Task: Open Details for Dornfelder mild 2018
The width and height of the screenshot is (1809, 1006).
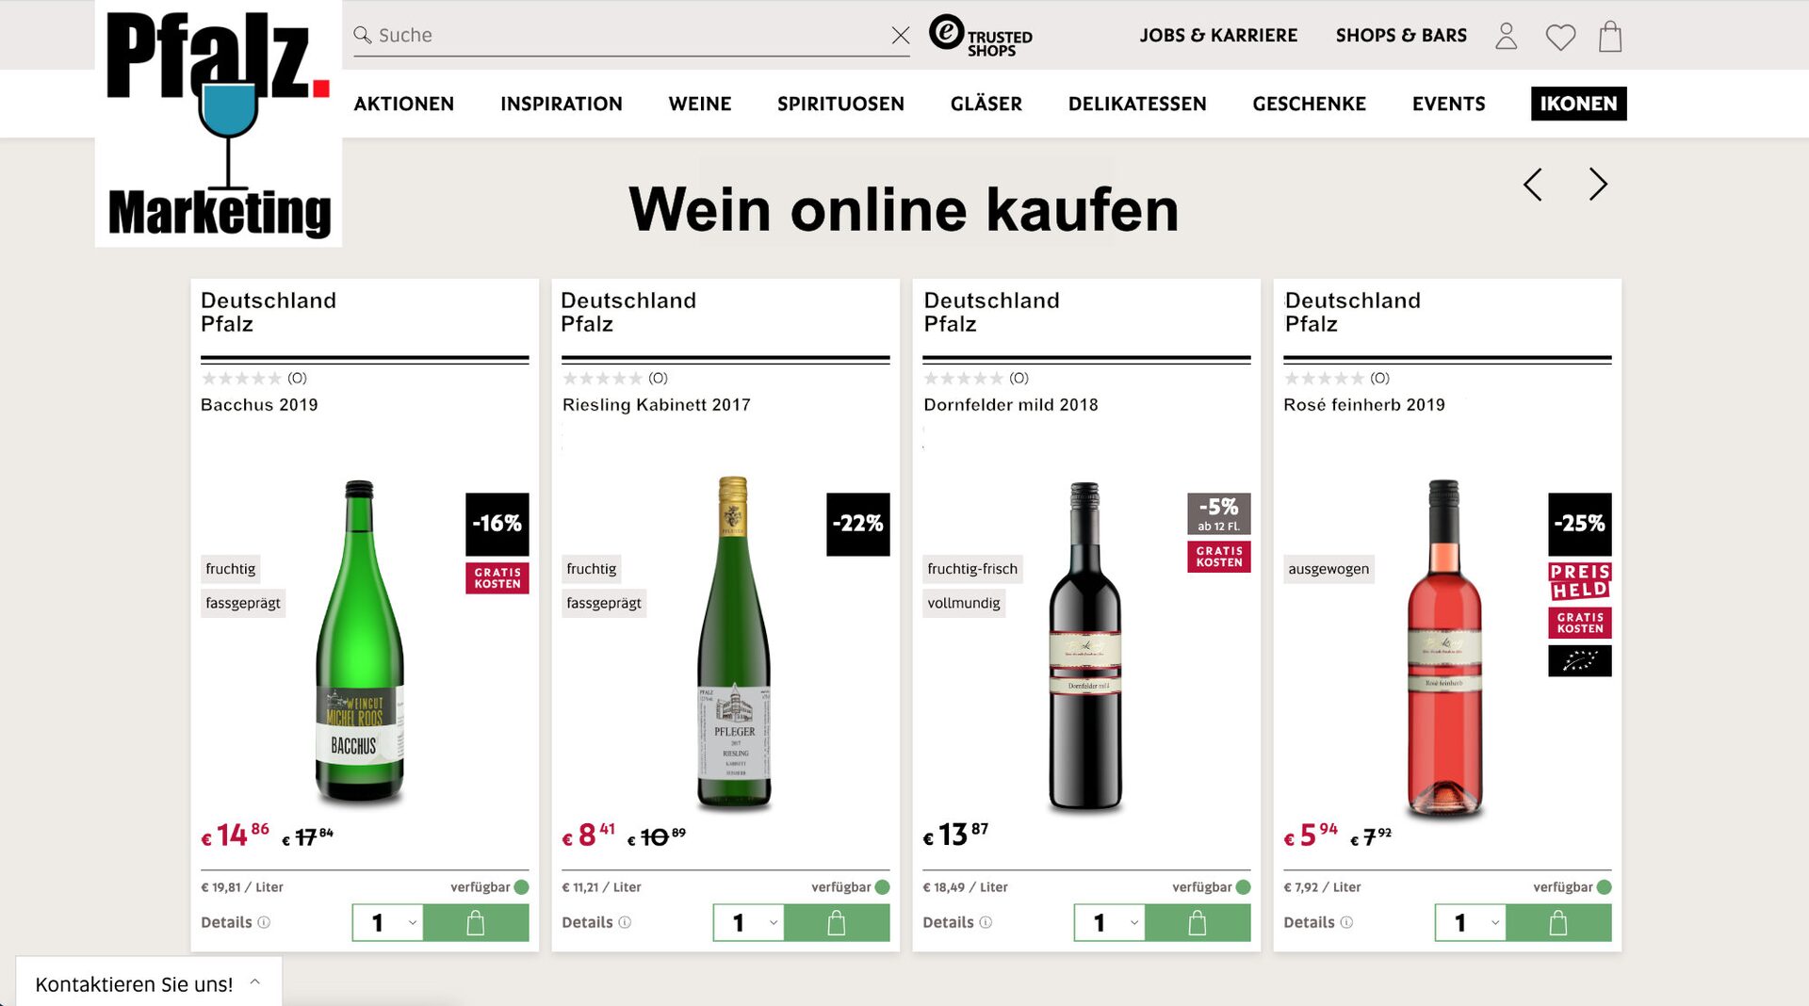Action: [x=956, y=922]
